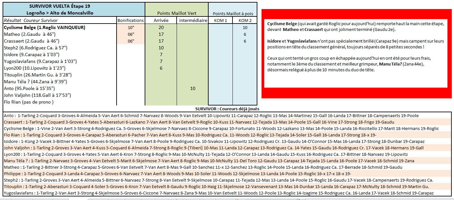Click the Arrivée column header
This screenshot has width=454, height=200.
(161, 20)
